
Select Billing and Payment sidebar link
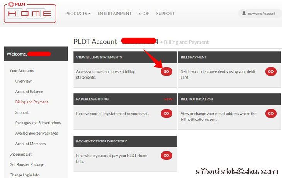(32, 102)
